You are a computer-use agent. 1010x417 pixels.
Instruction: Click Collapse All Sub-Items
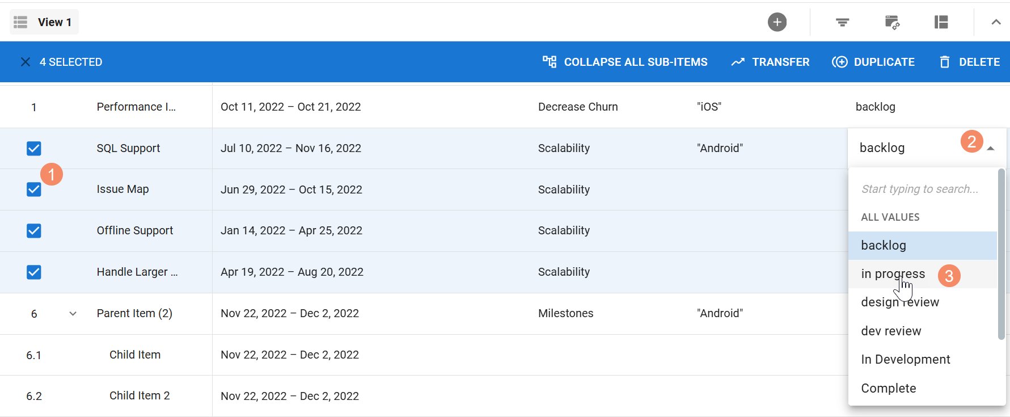(x=625, y=62)
